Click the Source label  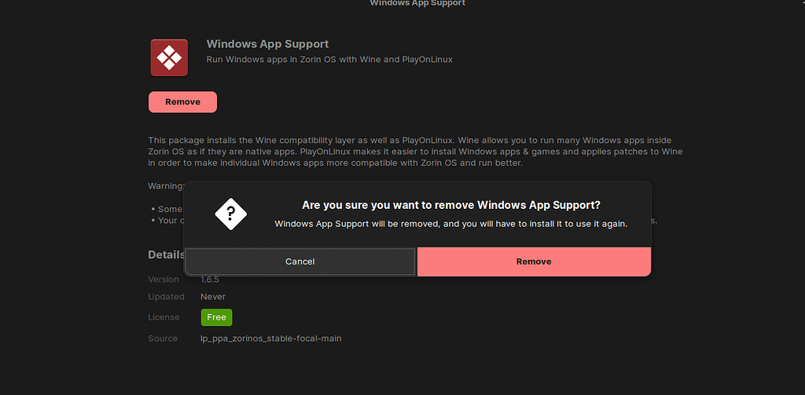click(162, 338)
